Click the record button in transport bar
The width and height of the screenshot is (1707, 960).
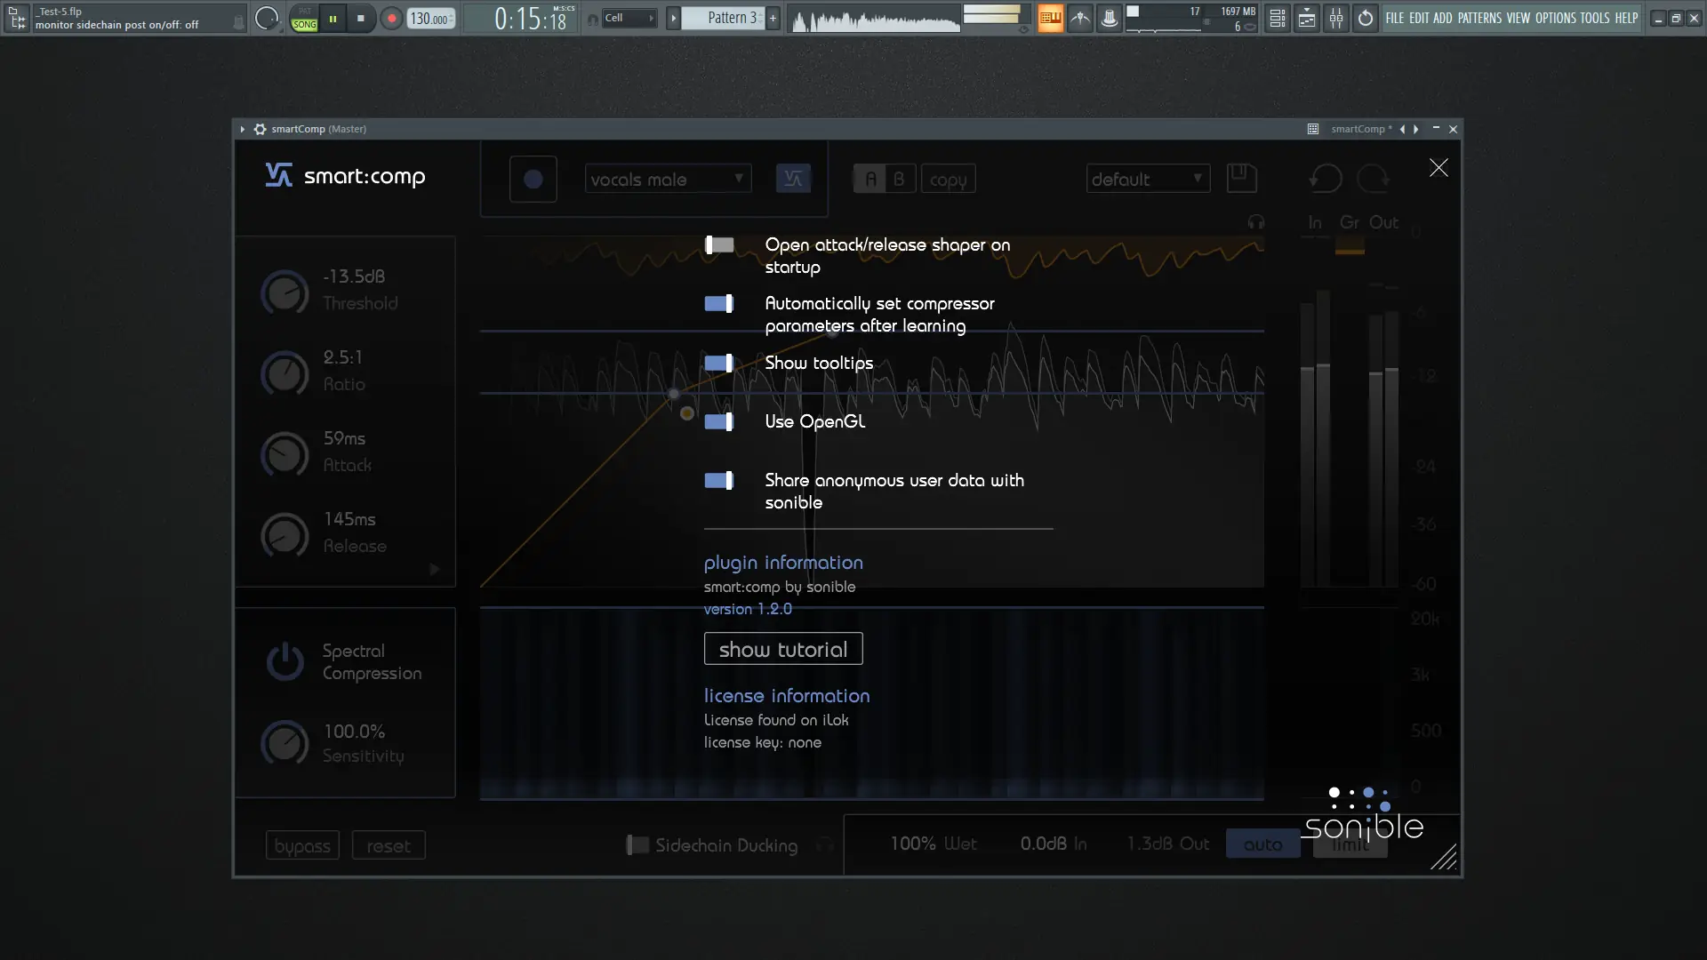(391, 18)
